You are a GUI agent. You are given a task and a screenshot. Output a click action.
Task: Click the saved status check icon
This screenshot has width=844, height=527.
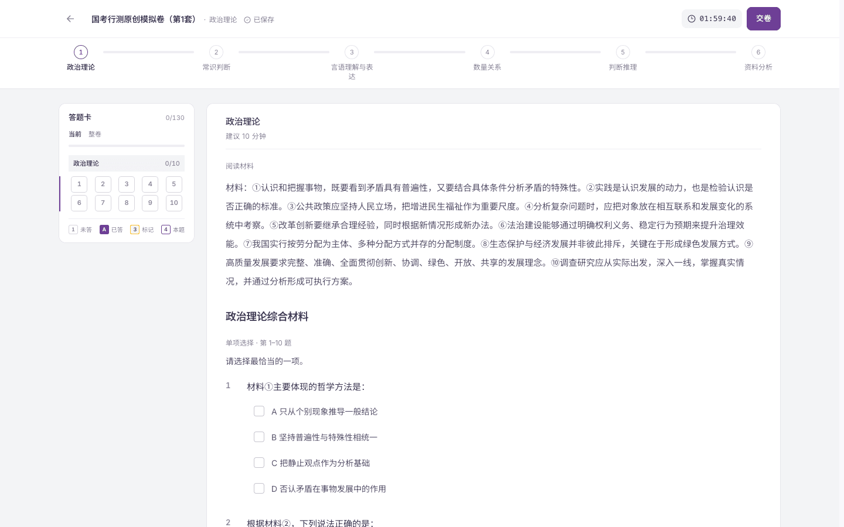247,20
